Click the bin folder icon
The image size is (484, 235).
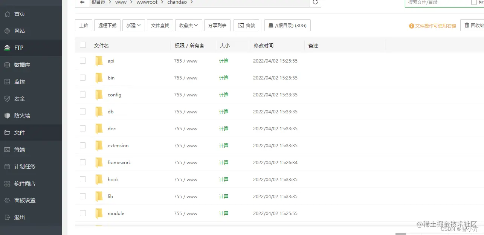pyautogui.click(x=99, y=78)
